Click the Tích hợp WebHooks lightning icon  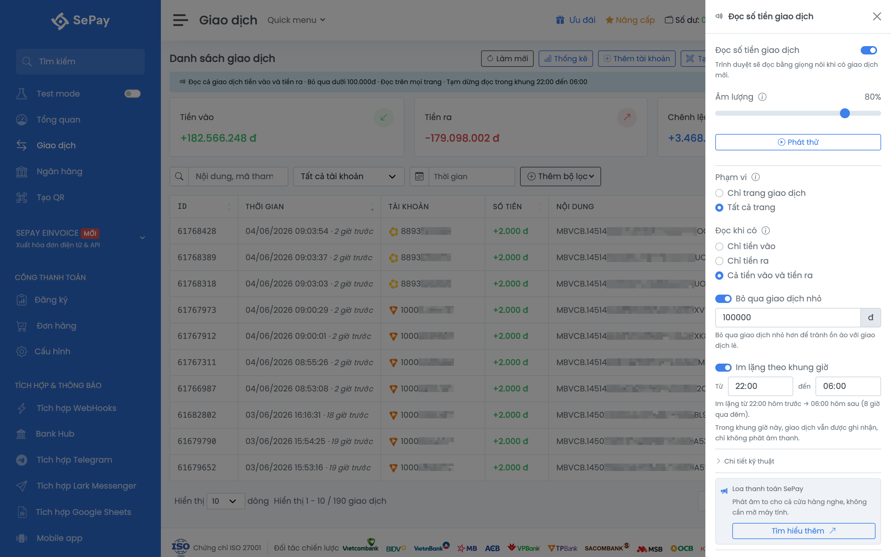tap(22, 408)
